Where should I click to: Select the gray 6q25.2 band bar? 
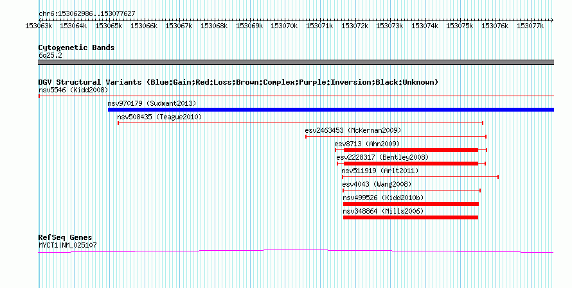(296, 62)
